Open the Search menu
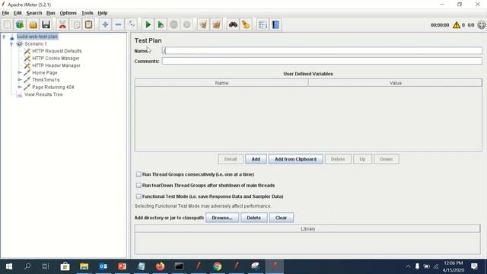 click(x=33, y=13)
